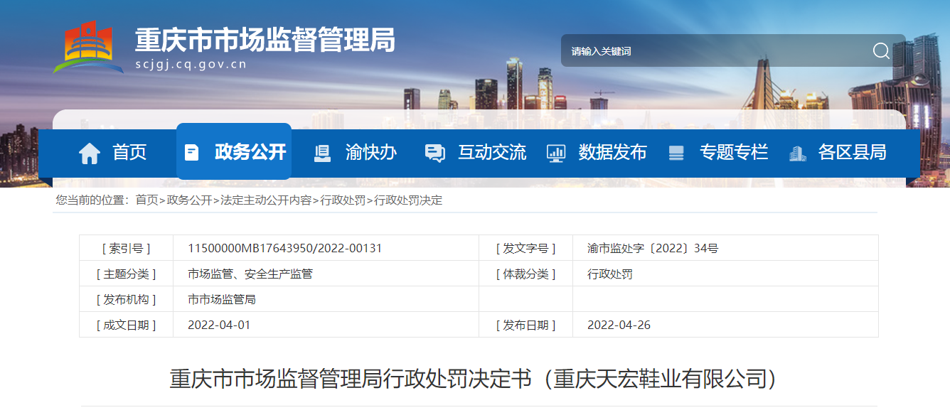
Task: Click the document icon beside 政务公开
Action: click(191, 152)
